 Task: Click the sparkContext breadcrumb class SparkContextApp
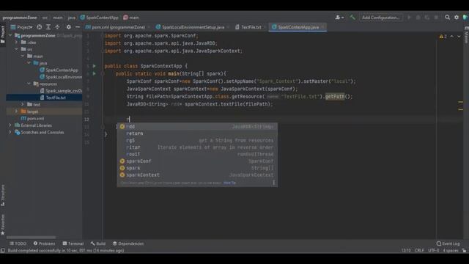click(x=100, y=18)
